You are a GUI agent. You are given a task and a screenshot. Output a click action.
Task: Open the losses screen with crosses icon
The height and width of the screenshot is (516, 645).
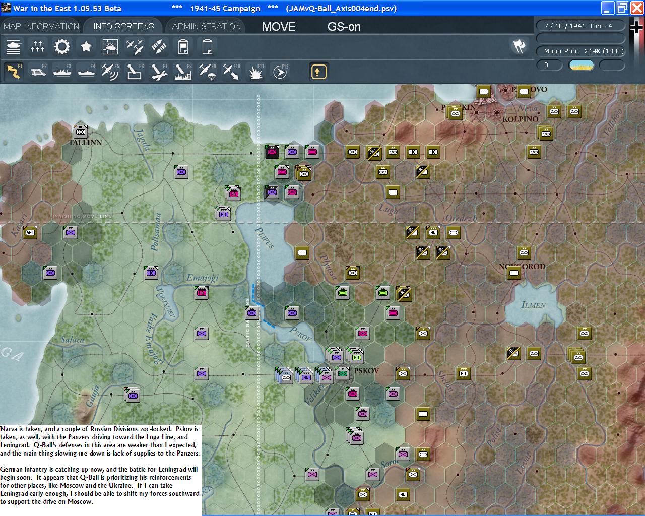tap(38, 47)
